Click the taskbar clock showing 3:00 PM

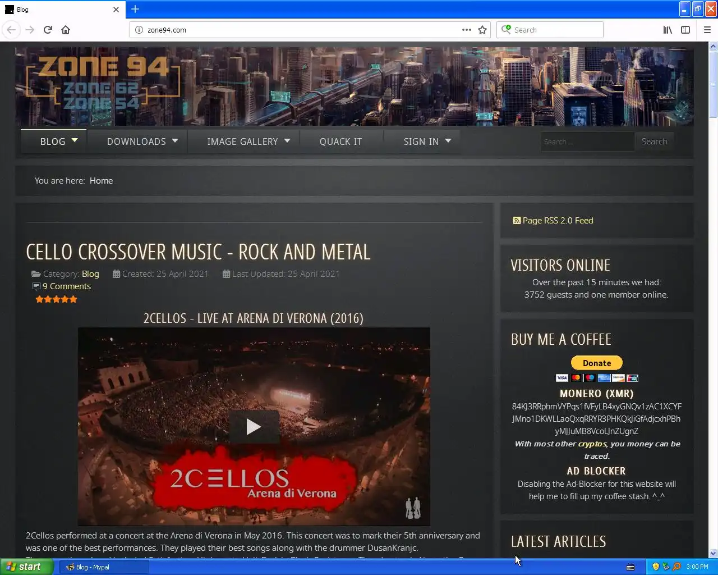point(697,567)
